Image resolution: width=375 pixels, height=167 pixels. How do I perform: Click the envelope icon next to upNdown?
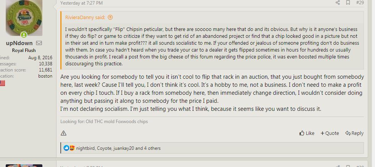(x=39, y=43)
